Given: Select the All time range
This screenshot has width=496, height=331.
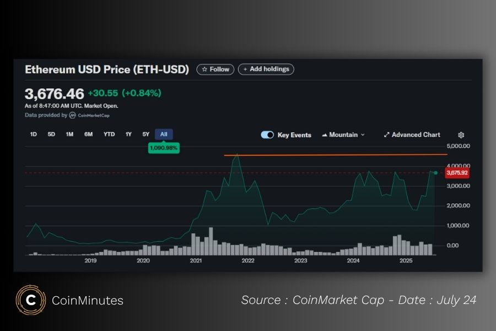Looking at the screenshot, I should [x=164, y=134].
